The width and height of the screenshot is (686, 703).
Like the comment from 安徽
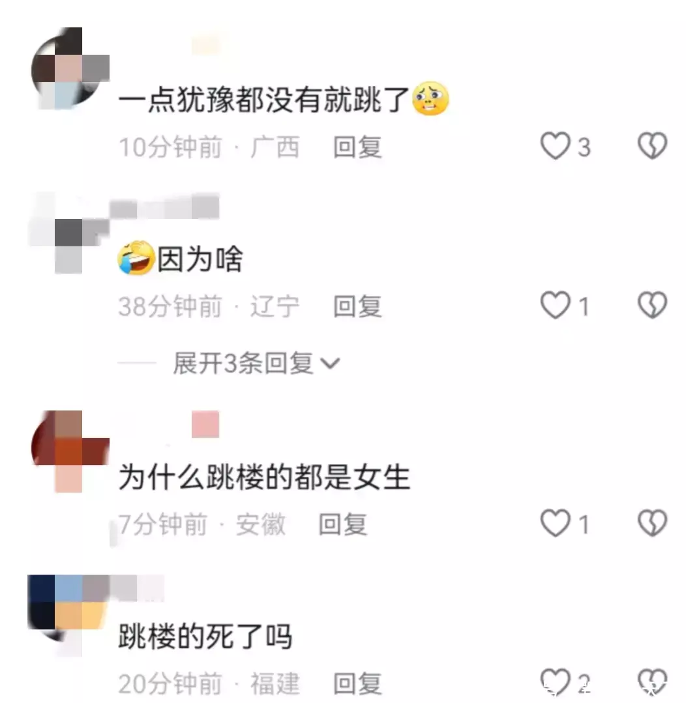[x=556, y=523]
